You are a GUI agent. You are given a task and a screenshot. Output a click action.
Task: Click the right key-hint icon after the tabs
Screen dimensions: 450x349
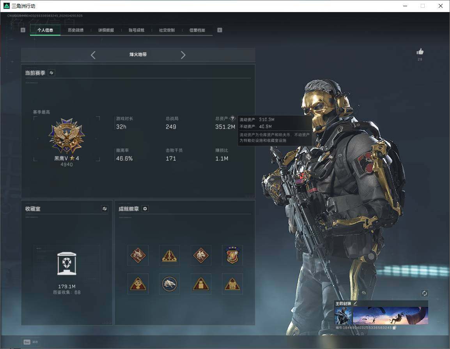click(220, 30)
